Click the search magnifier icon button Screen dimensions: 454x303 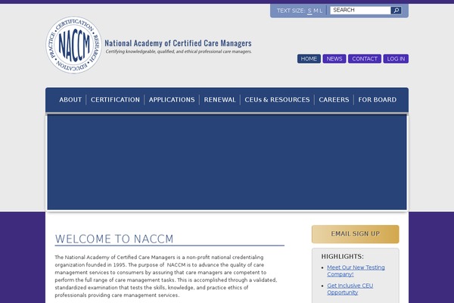click(x=396, y=11)
